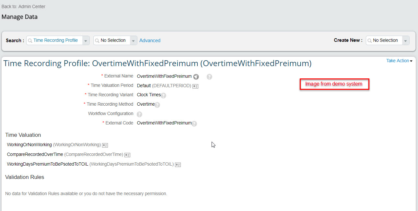Open details icon for WorkingDaysPremiumToBePsotedToTOIL

click(178, 165)
